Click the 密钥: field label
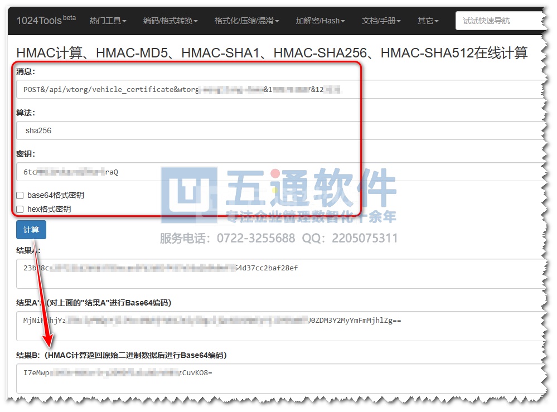This screenshot has width=557, height=412. pyautogui.click(x=26, y=154)
